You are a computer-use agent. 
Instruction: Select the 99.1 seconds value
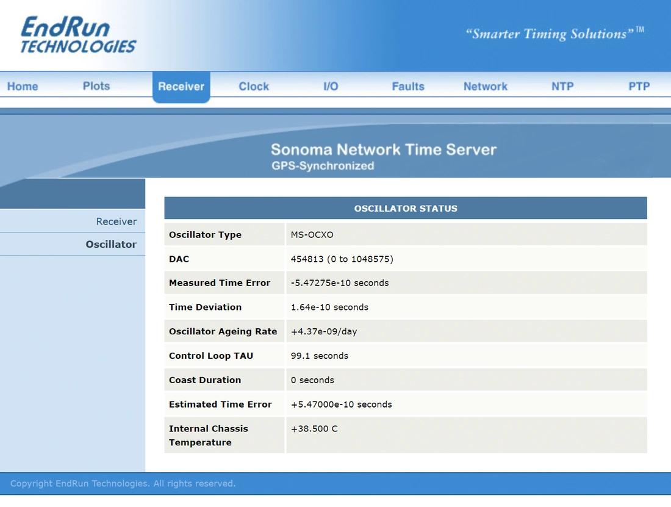coord(319,356)
